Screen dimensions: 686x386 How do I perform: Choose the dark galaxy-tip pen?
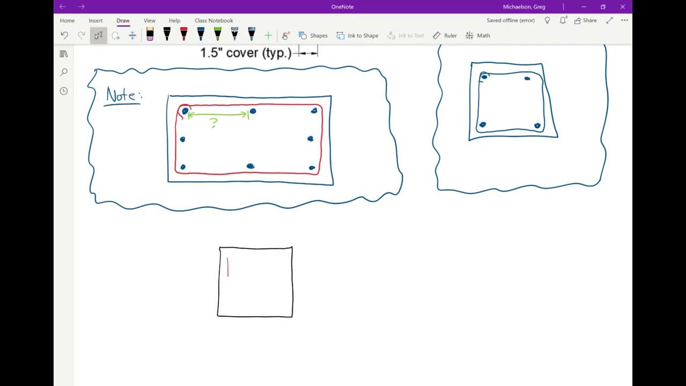pyautogui.click(x=251, y=35)
